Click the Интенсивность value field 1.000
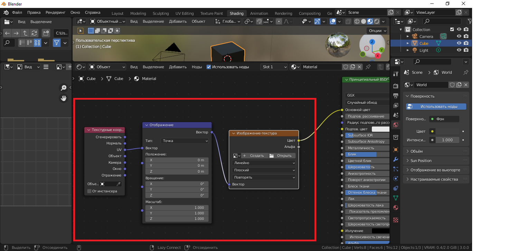Screen dimensions: 526x251 click(x=447, y=140)
